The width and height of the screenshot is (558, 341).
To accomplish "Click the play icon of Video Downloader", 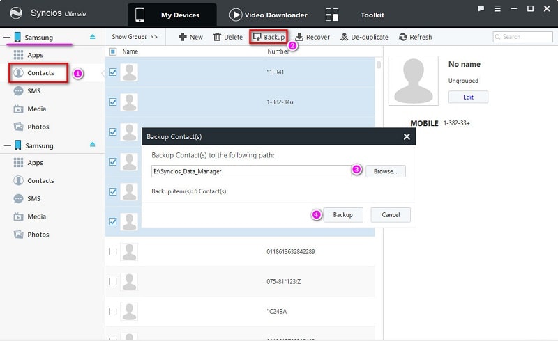I will (x=236, y=15).
